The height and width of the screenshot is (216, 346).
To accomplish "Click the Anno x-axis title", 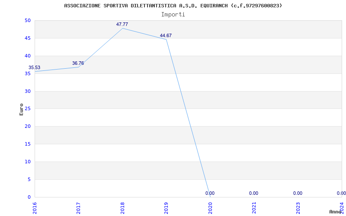I will click(335, 212).
